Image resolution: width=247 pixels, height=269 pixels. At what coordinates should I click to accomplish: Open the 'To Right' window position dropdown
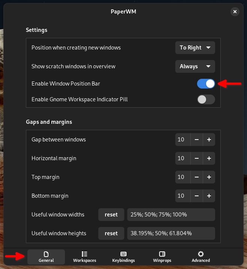pyautogui.click(x=195, y=48)
